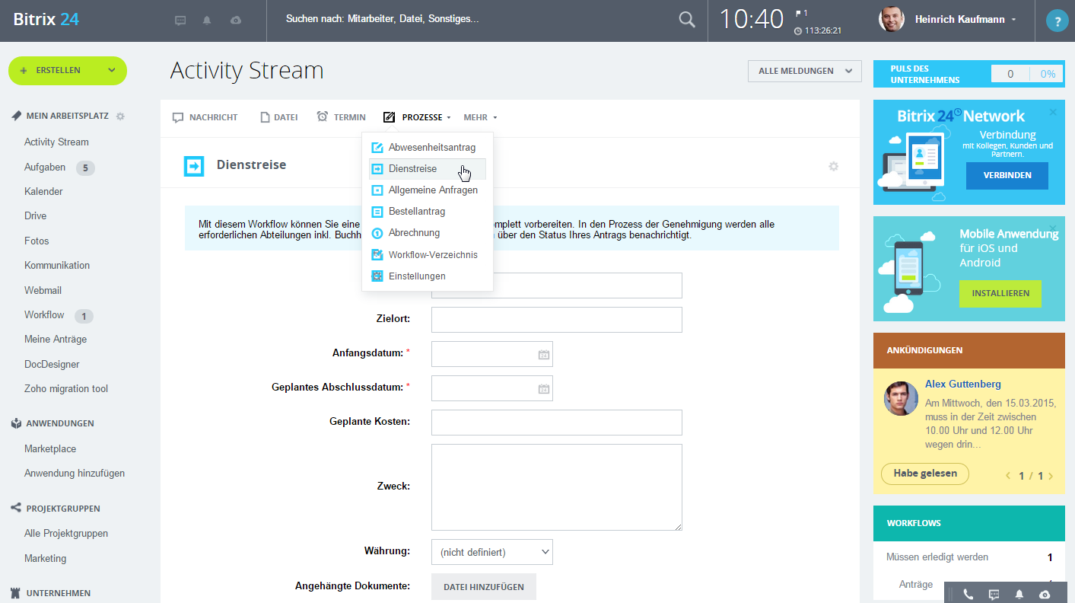The height and width of the screenshot is (603, 1075).
Task: Click the notifications bell in the top bar
Action: pos(206,20)
